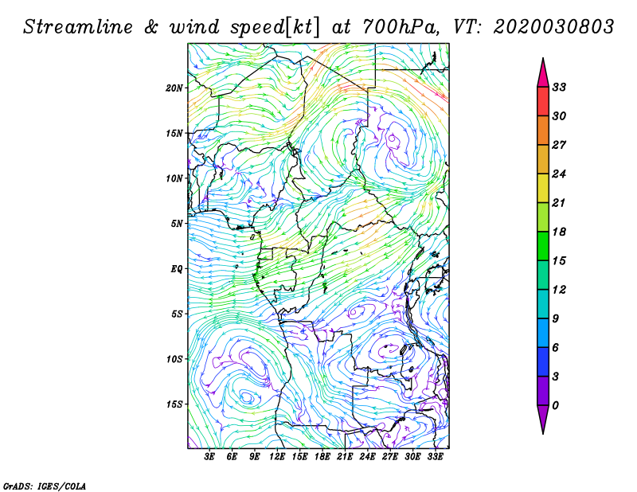Click the yellow 21-24 kt color band
Image resolution: width=637 pixels, height=492 pixels.
(543, 188)
